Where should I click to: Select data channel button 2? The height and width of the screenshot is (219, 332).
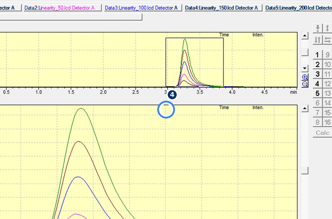(x=317, y=64)
